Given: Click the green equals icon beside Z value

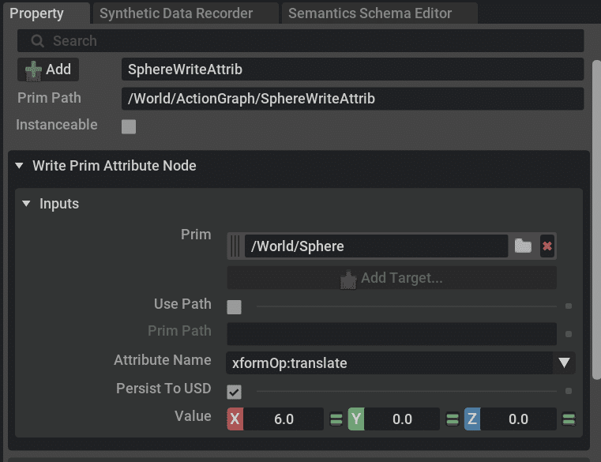Looking at the screenshot, I should coord(569,419).
